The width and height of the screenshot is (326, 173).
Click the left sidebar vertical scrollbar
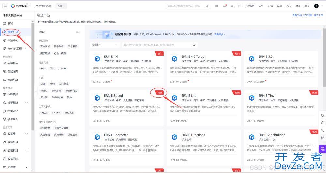(33, 77)
